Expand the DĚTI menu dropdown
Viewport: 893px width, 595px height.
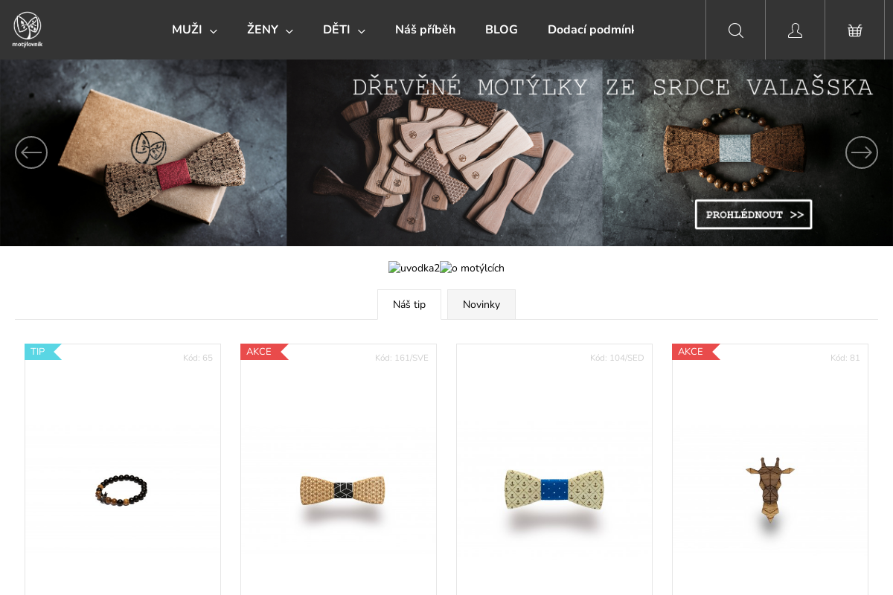coord(344,30)
